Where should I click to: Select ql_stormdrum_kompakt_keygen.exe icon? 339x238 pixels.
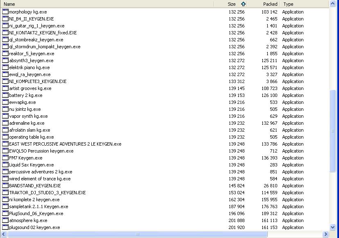click(x=5, y=47)
